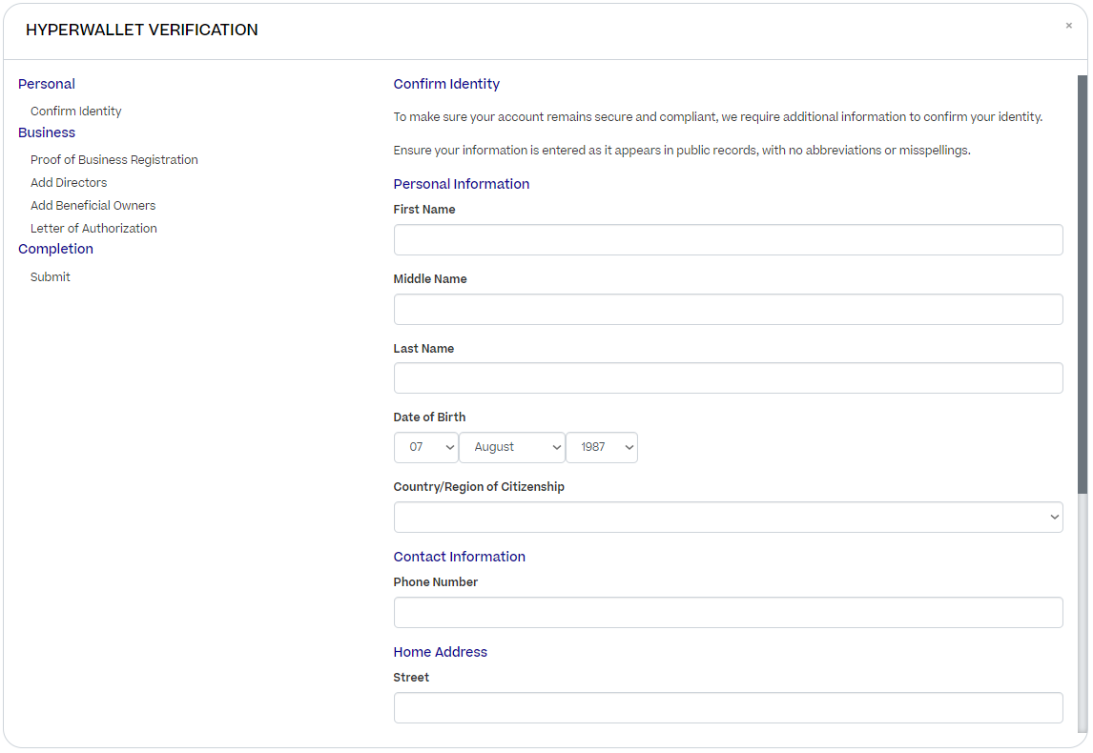This screenshot has height=753, width=1093.
Task: Click the Personal Information section heading
Action: 462,184
